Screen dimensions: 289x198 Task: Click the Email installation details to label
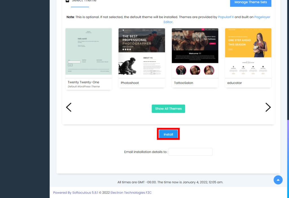[146, 152]
